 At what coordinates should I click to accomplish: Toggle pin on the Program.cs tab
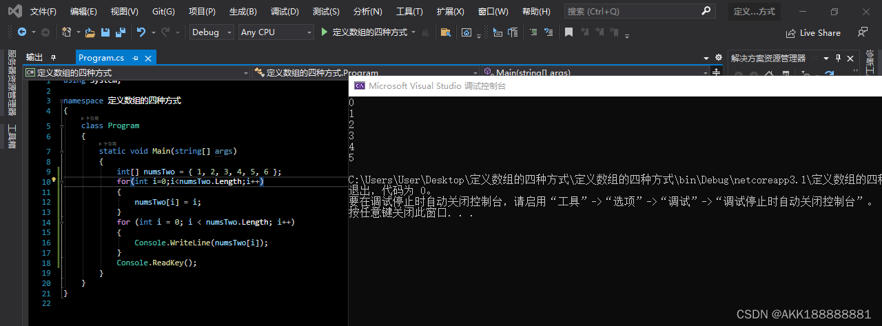[135, 58]
